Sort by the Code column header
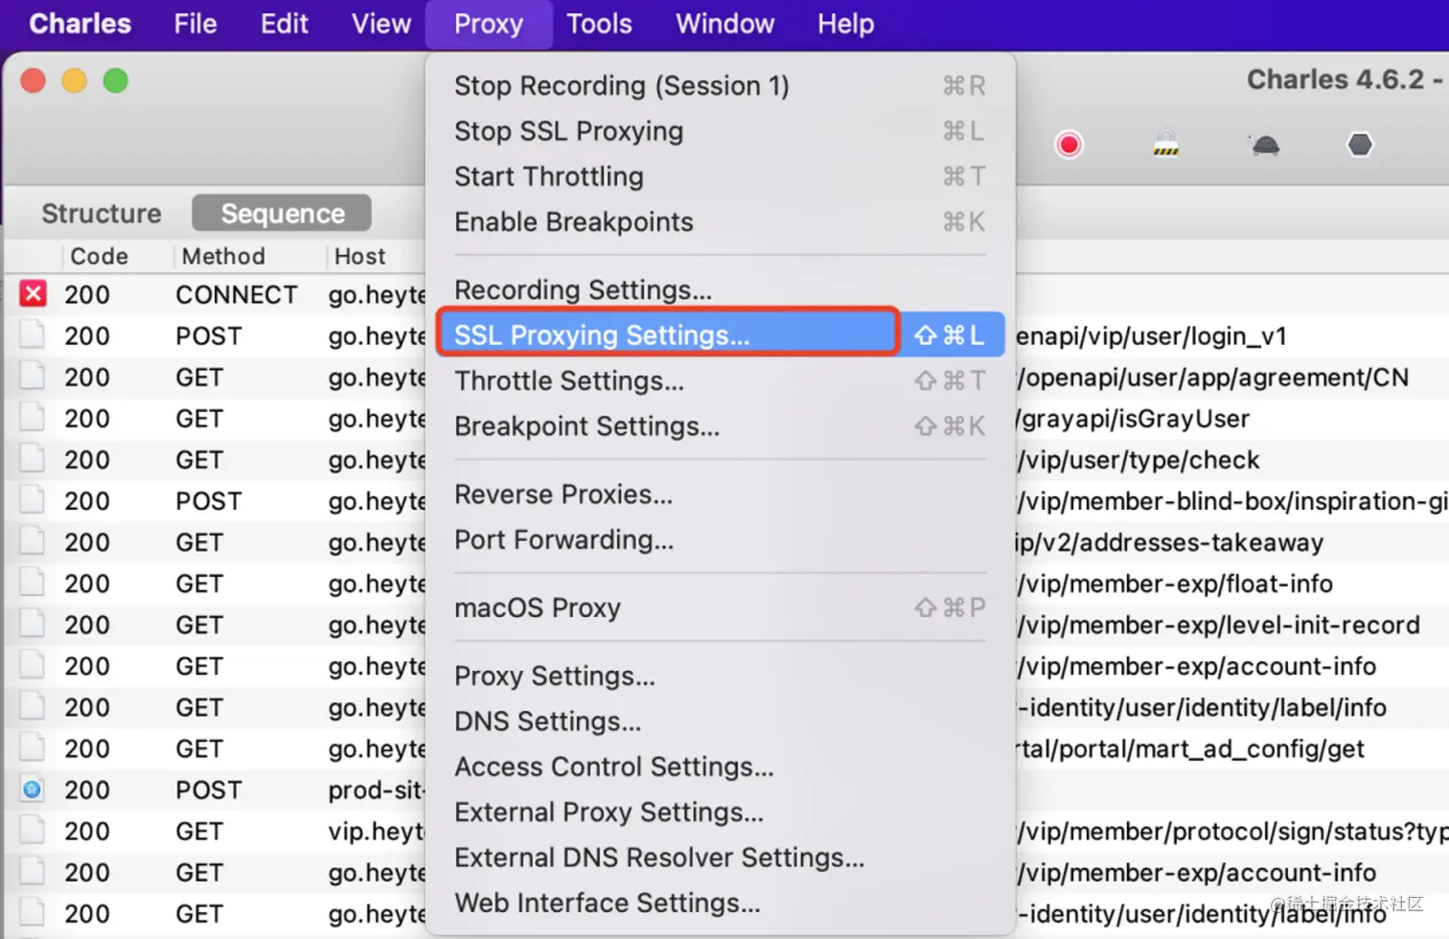Screen dimensions: 1449x939 [x=99, y=256]
